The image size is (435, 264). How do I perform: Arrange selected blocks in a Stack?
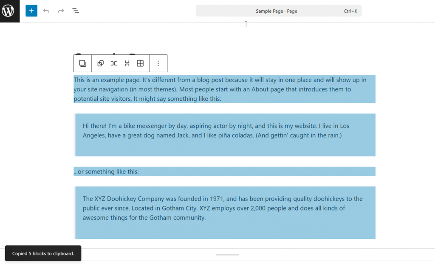pyautogui.click(x=127, y=63)
